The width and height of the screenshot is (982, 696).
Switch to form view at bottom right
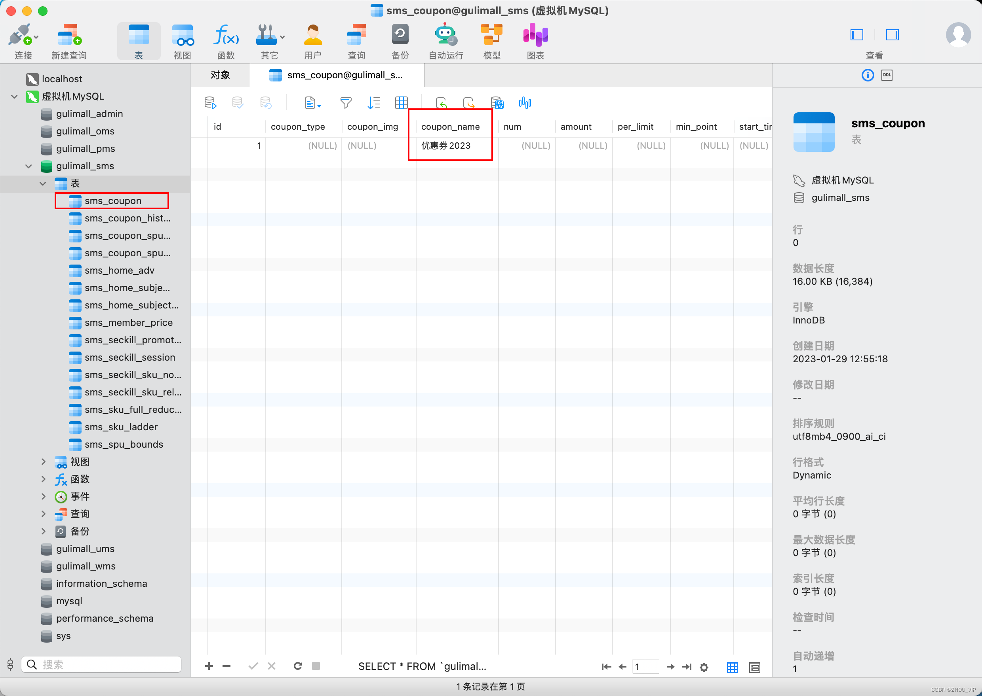[755, 667]
